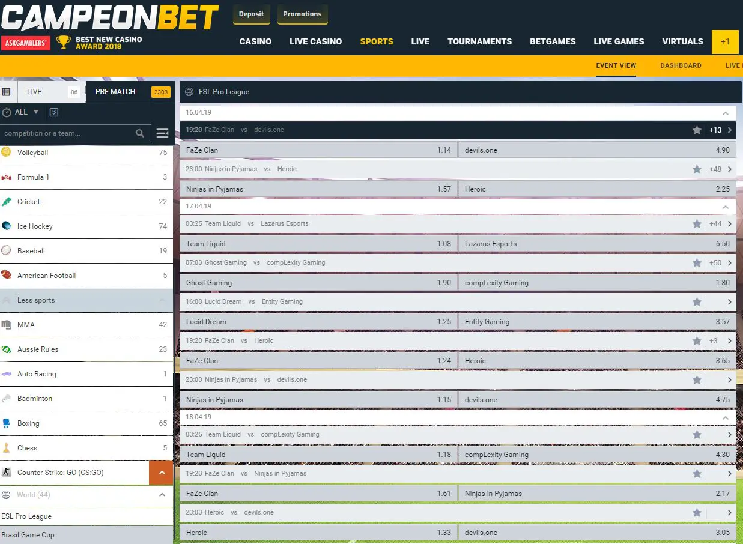Click the Badminton shuttlecock icon
This screenshot has height=544, width=743.
tap(6, 399)
